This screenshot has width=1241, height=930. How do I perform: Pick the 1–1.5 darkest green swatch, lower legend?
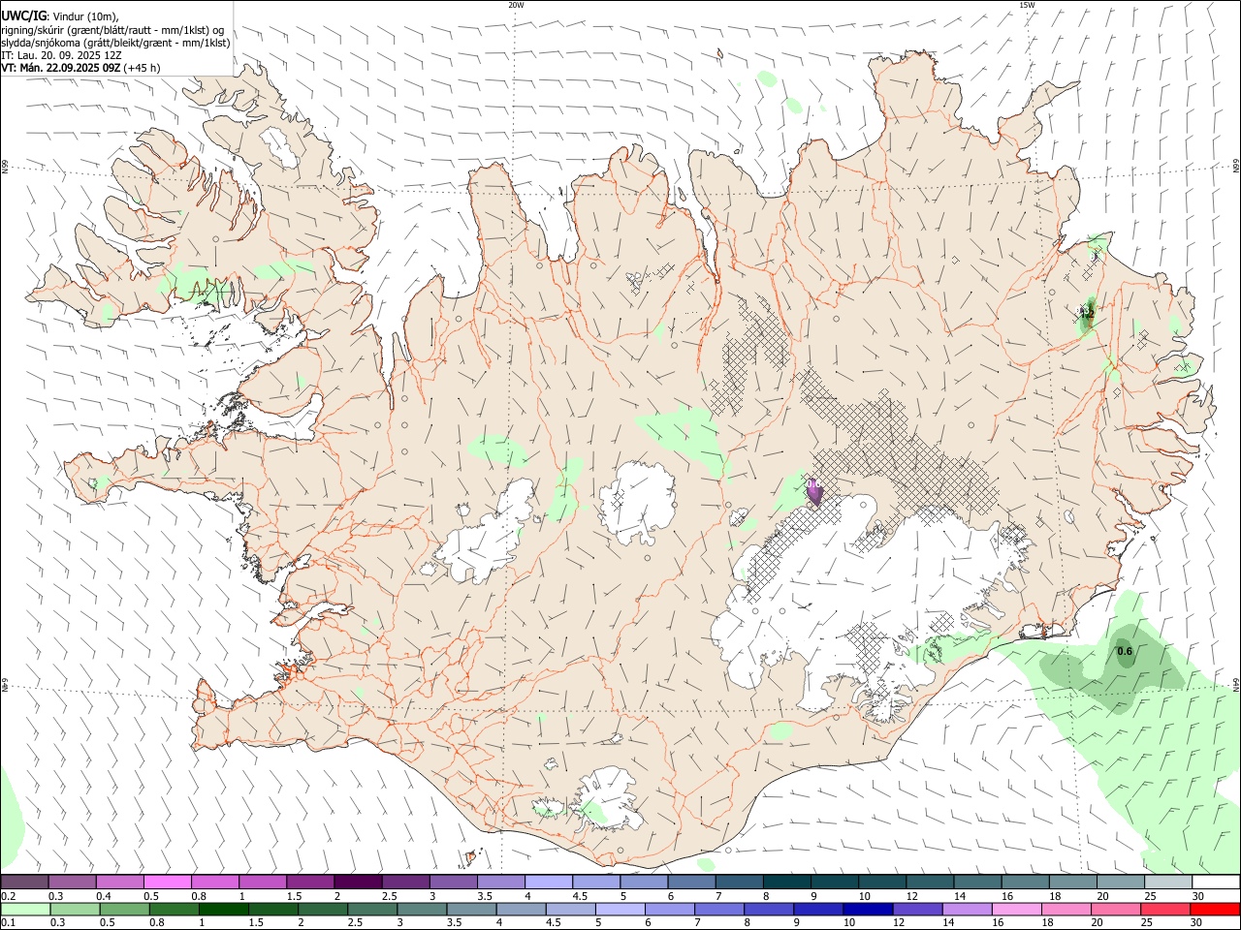coord(223,910)
